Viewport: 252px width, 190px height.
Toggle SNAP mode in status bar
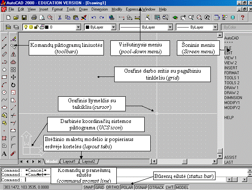pos(88,187)
